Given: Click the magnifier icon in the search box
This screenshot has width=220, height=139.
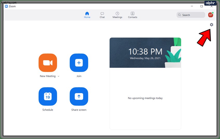Looking at the screenshot, I should click(x=180, y=15).
